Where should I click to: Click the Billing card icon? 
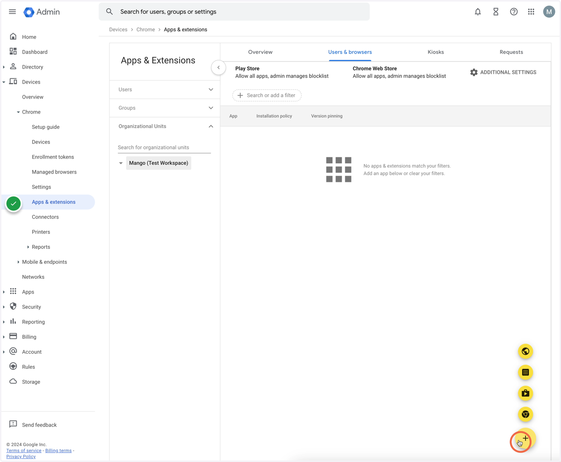coord(13,336)
